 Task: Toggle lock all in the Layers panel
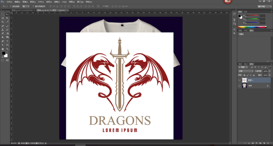click(x=254, y=75)
